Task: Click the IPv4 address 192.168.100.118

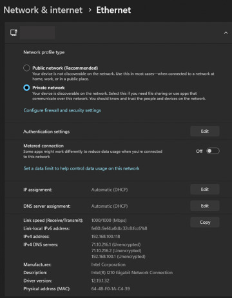Action: click(x=106, y=237)
